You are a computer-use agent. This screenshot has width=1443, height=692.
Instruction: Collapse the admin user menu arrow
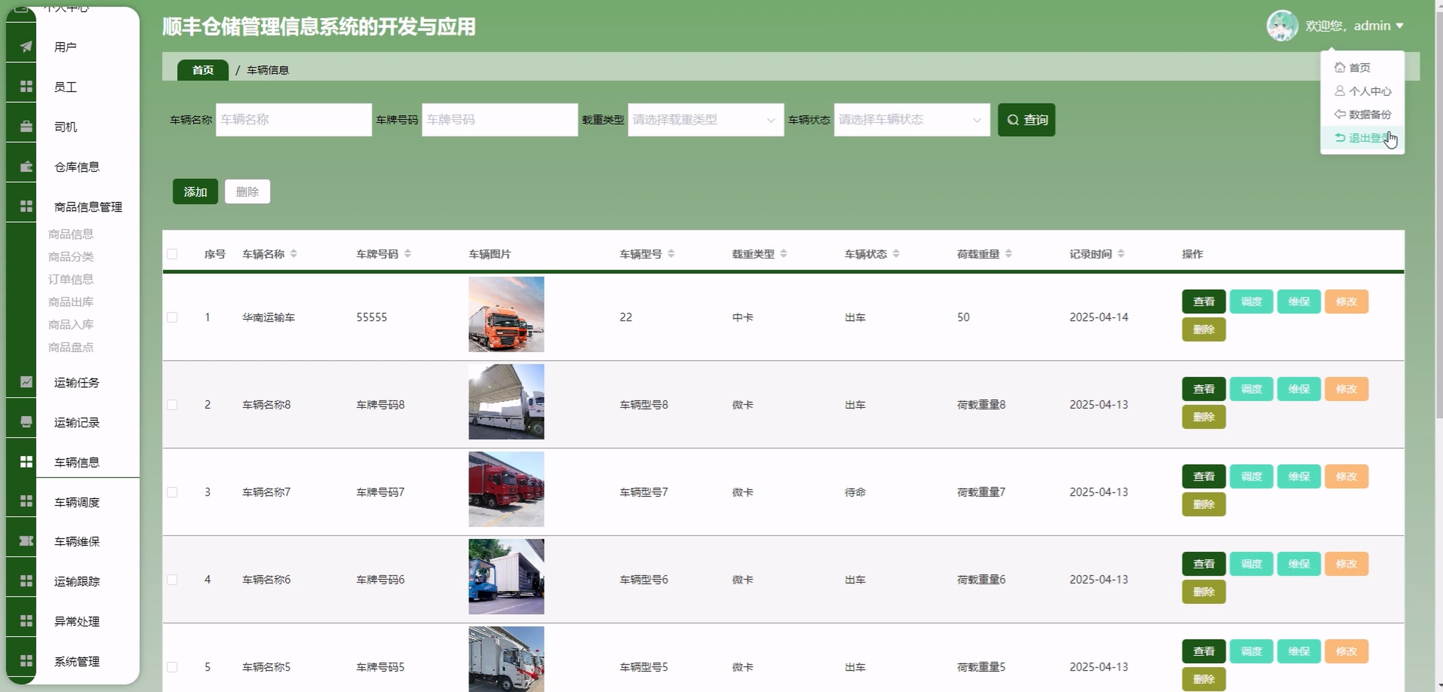[1399, 26]
